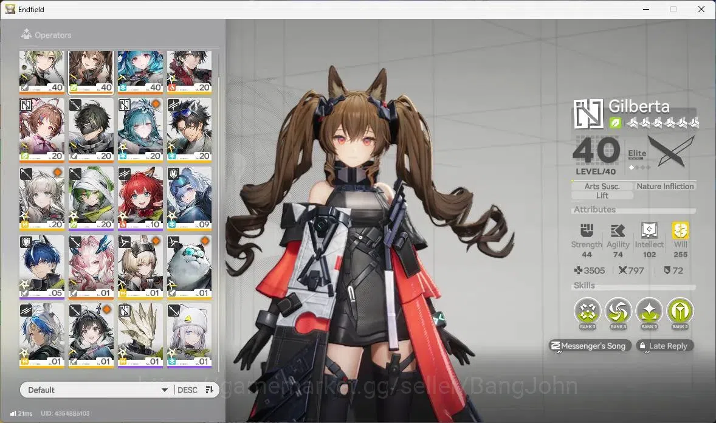Select the teal-haired operator with the white hat

[x=140, y=129]
